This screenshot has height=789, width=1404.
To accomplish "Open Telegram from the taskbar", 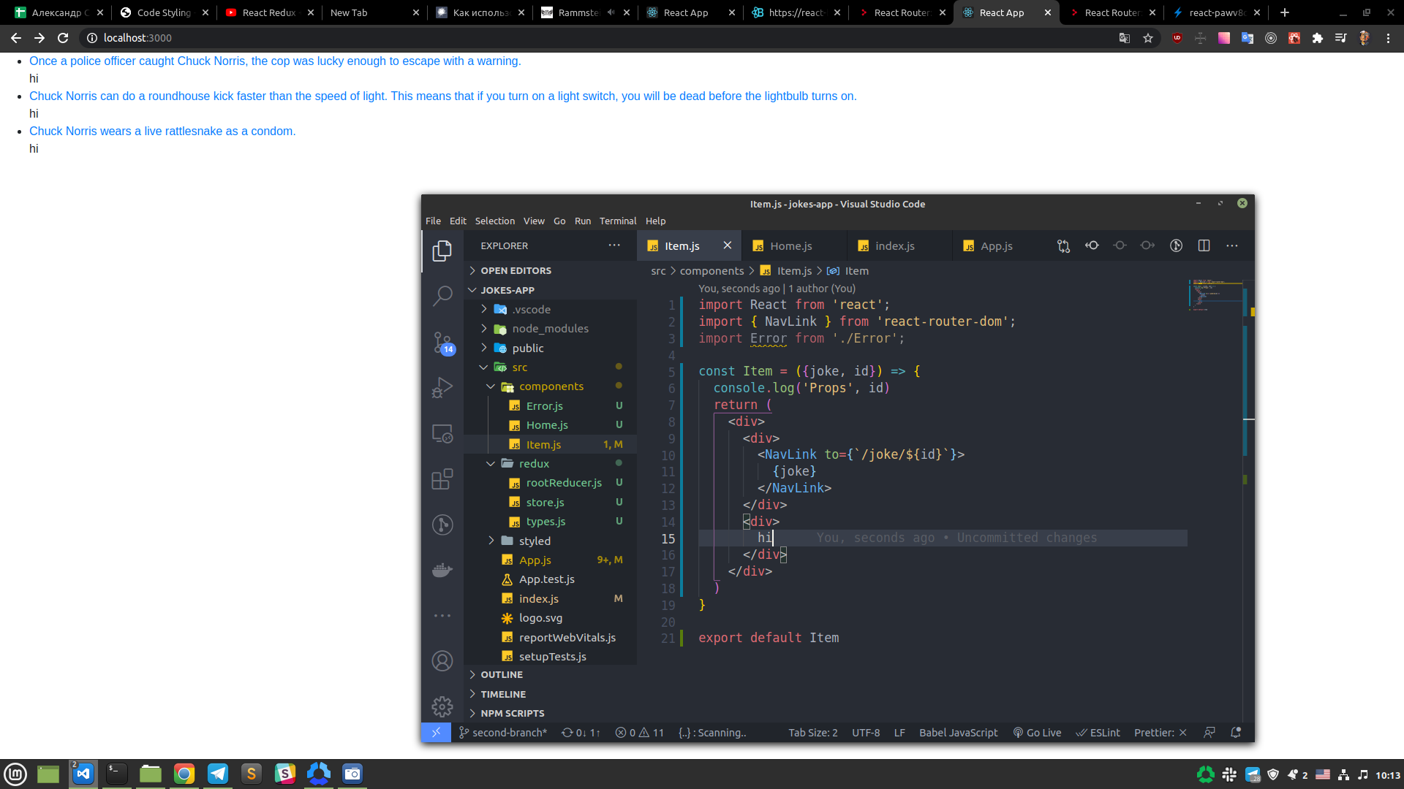I will point(218,774).
